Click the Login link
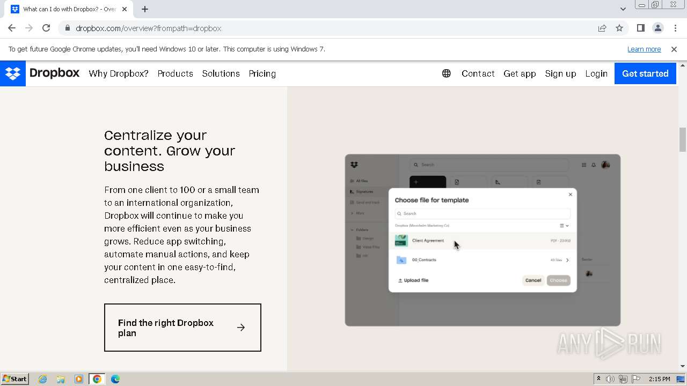This screenshot has height=386, width=687. click(x=596, y=73)
